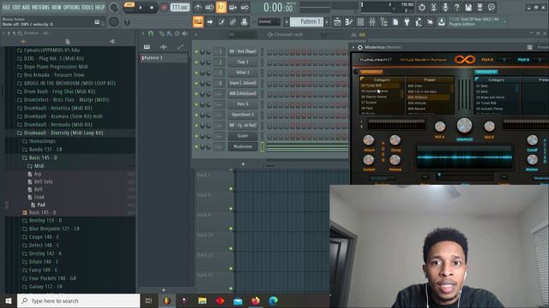The image size is (549, 308).
Task: Click the Cutoff knob in Modernize
Action: pos(532,140)
